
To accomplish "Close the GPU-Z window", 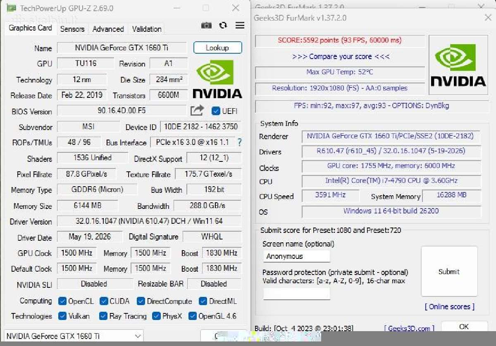I will (x=236, y=8).
